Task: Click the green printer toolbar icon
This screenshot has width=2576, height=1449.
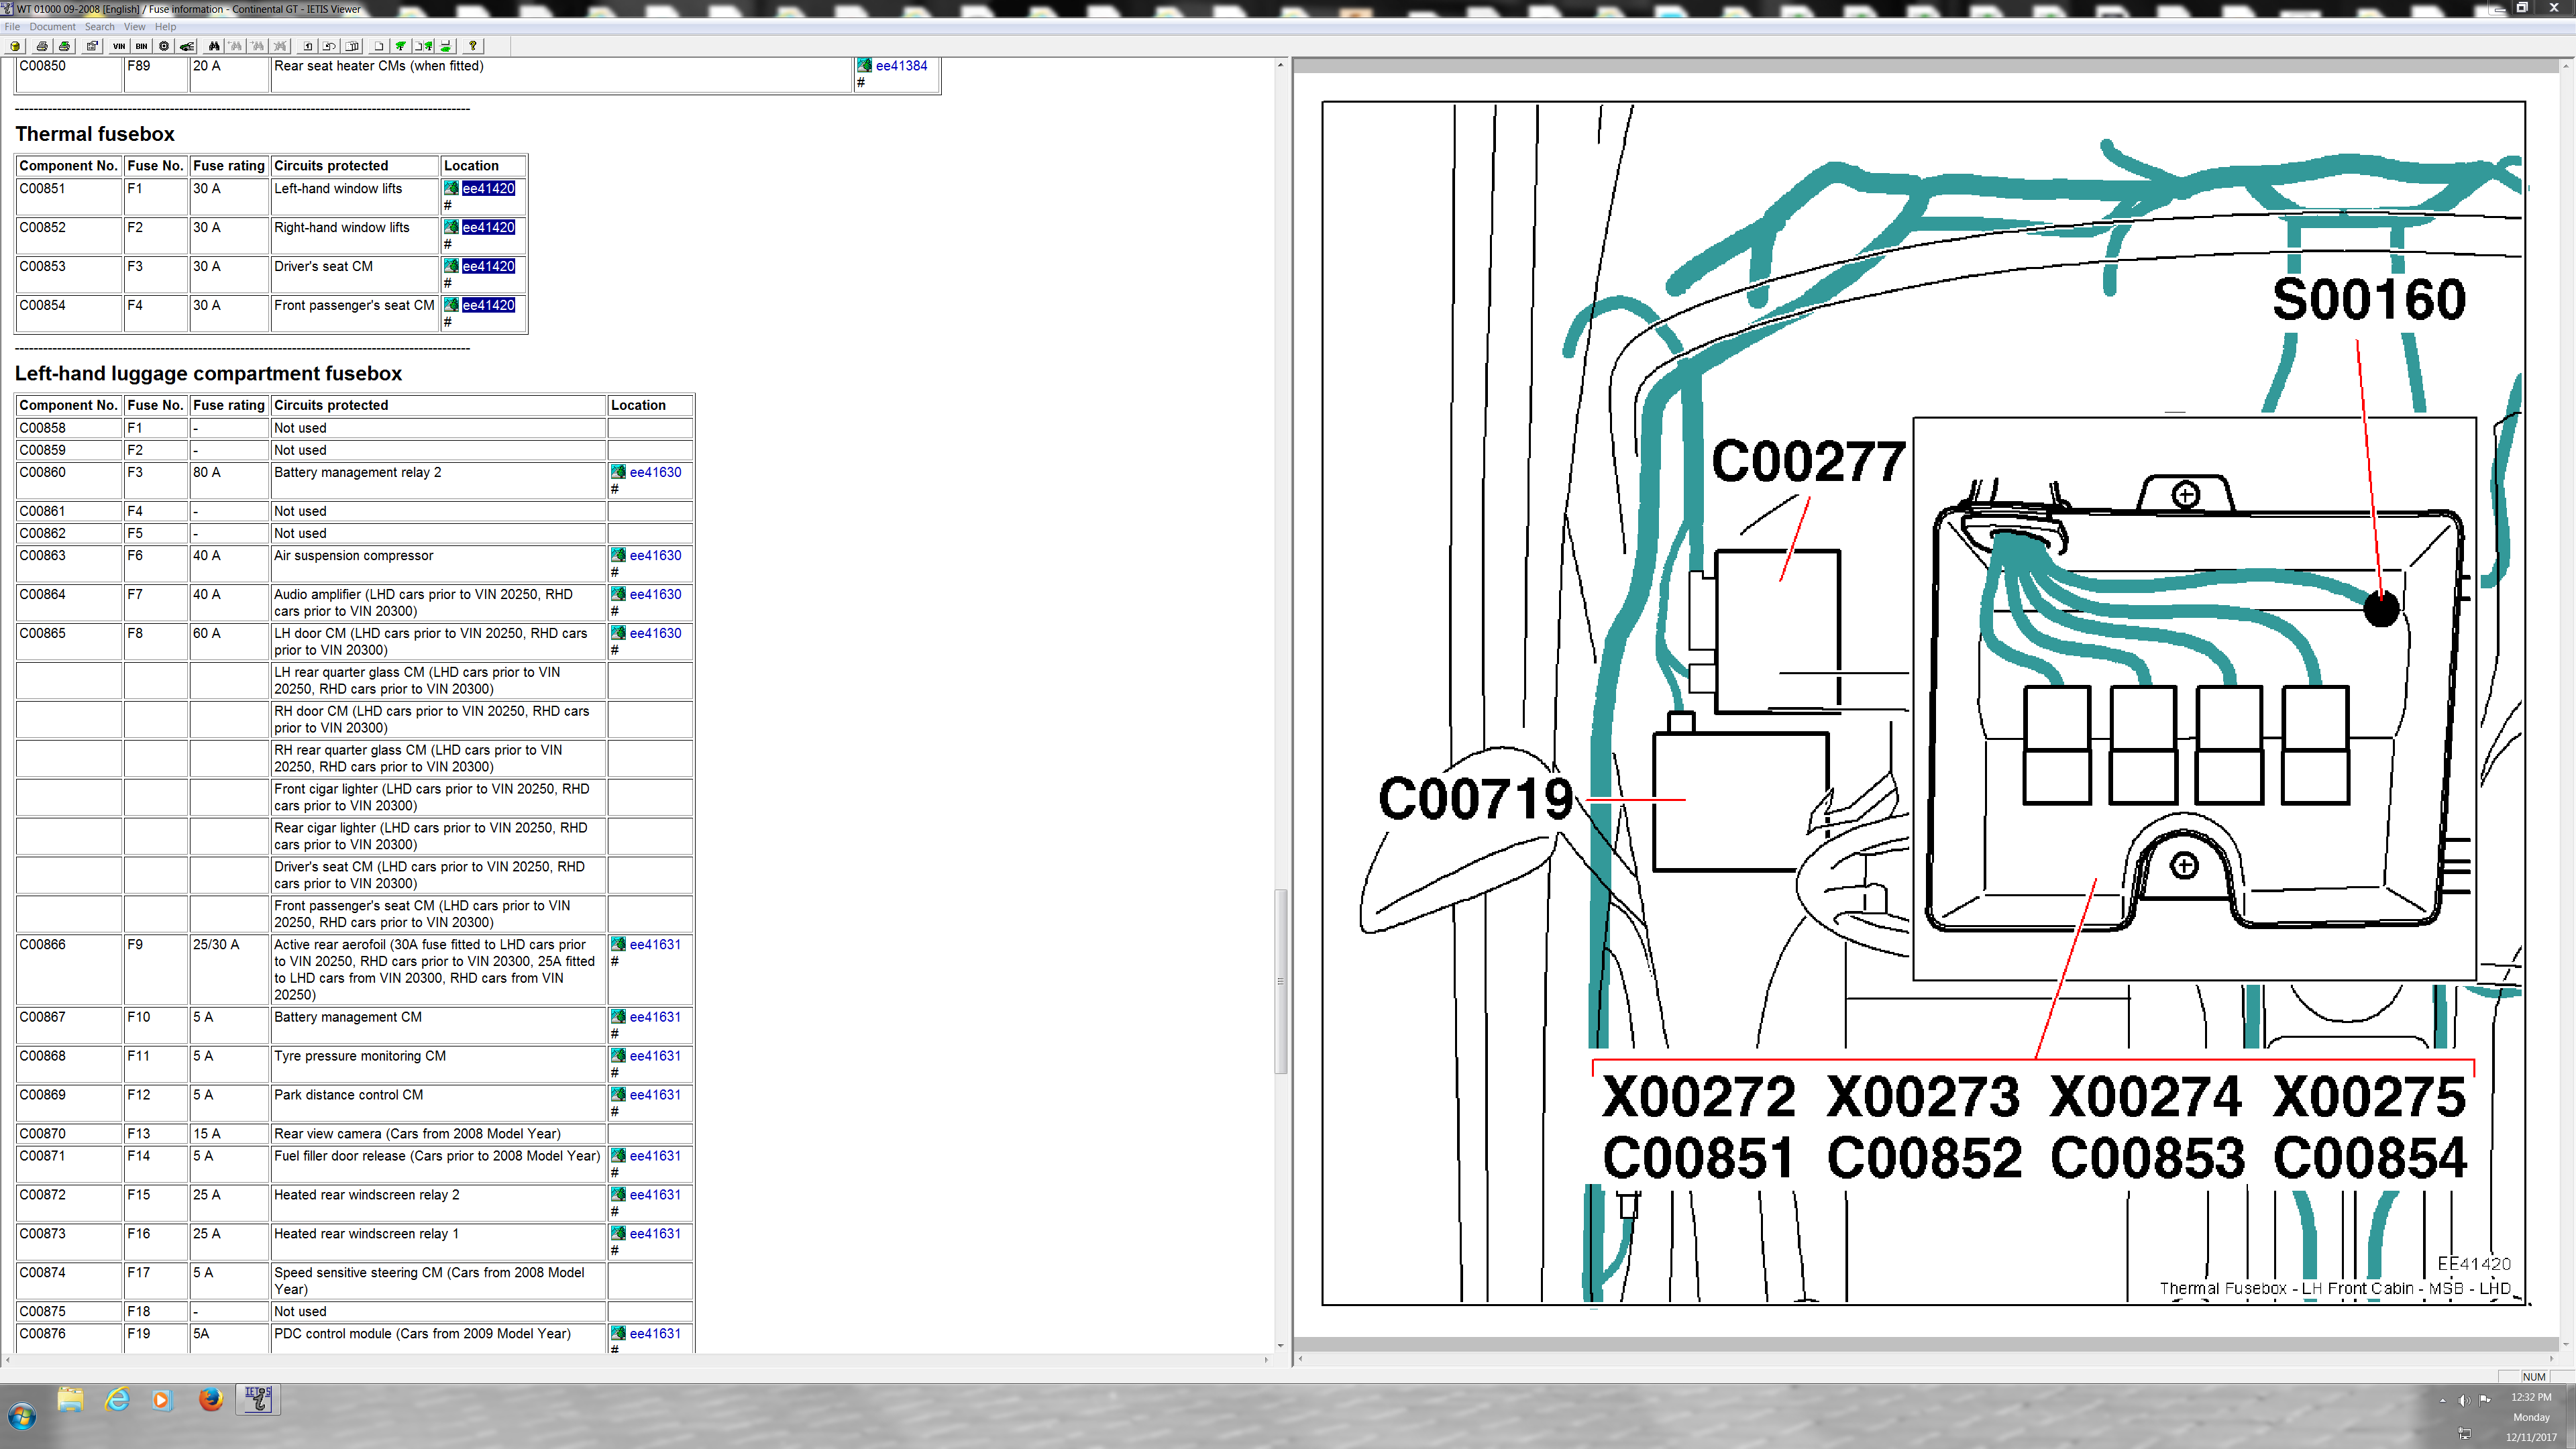Action: click(64, 46)
